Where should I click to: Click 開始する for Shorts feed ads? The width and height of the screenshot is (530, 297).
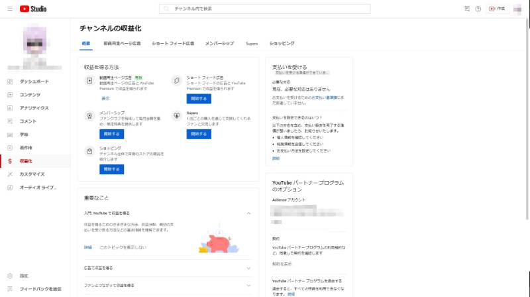coord(199,99)
